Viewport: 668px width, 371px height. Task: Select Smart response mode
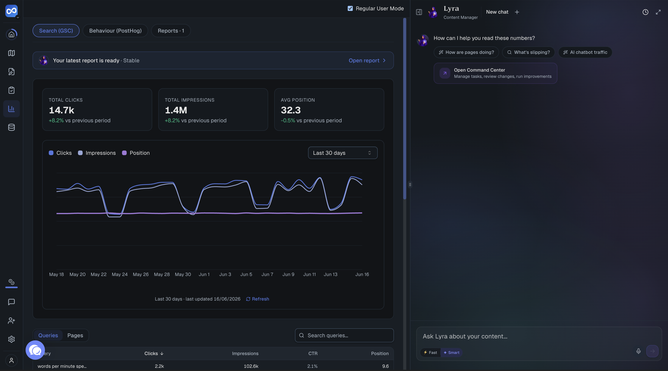click(451, 352)
